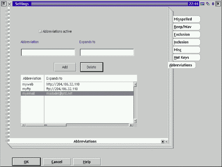
Task: Click the X icon beside Settings title
Action: 9,3
